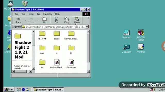Click the Copy toolbar icon

click(67, 19)
